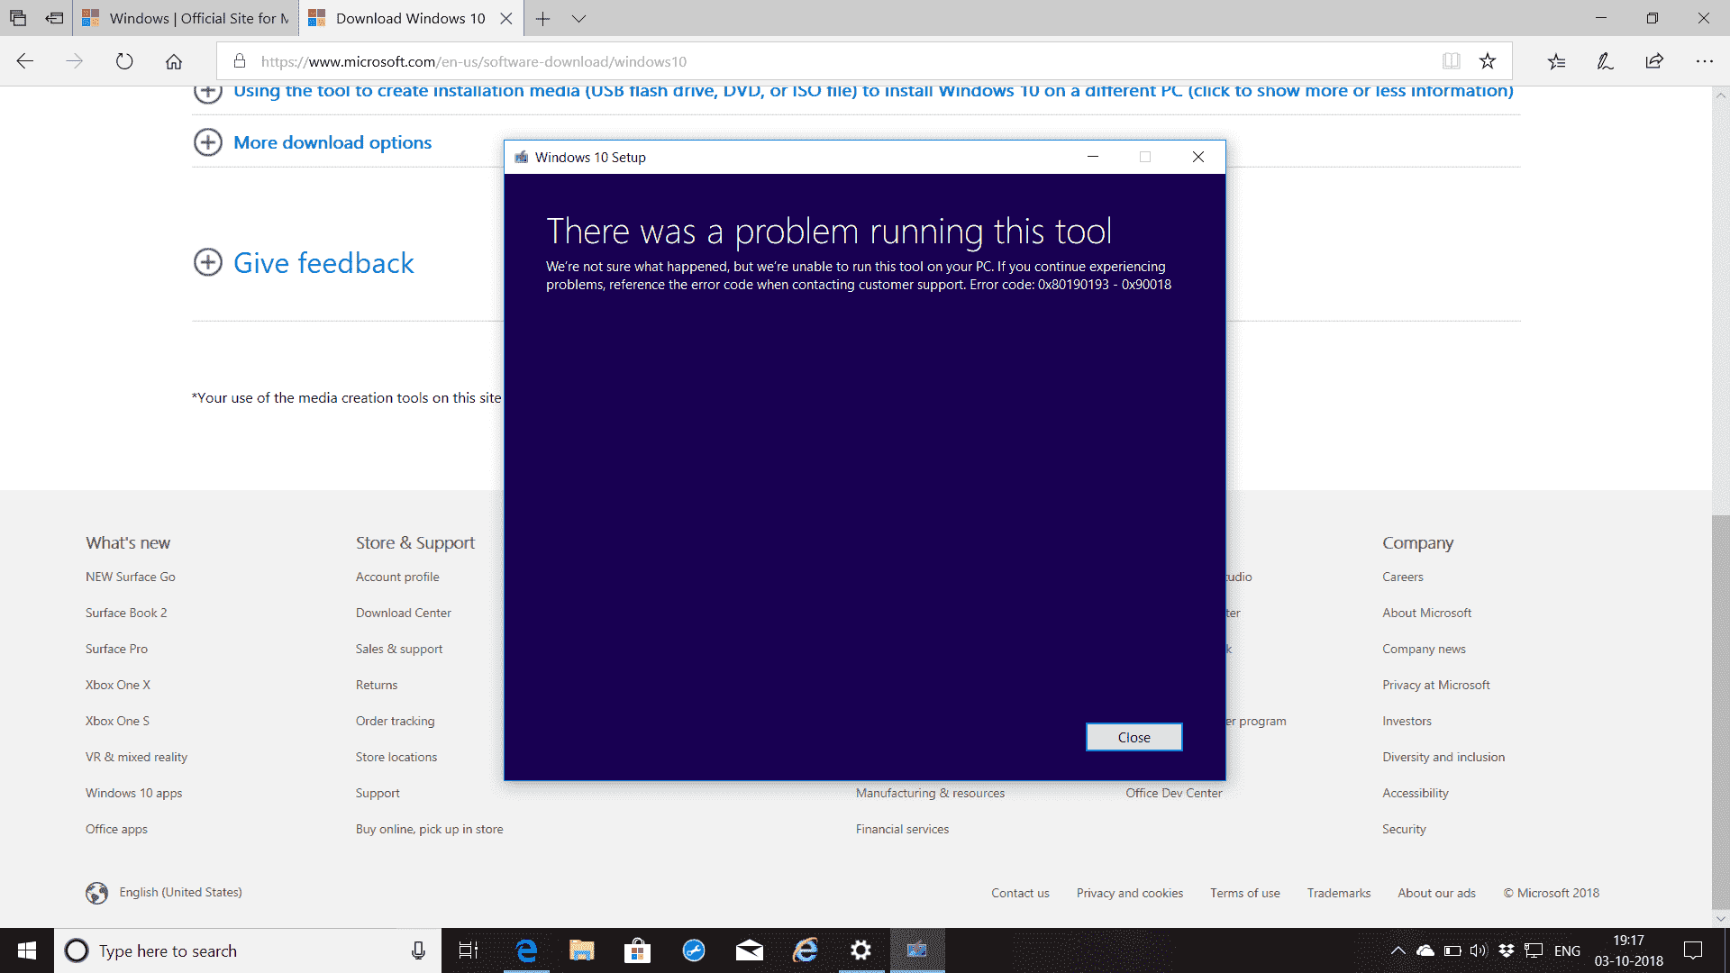Click the Accessibility footer link
The image size is (1730, 973).
(1416, 793)
